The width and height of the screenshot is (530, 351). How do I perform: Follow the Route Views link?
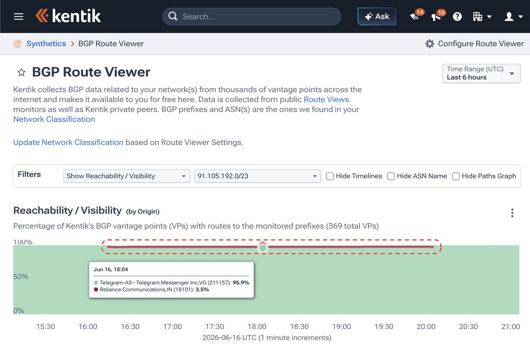326,99
